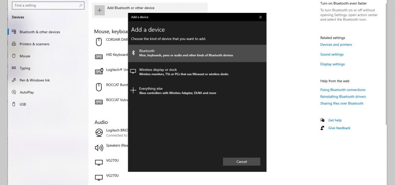Click the plus icon for Add Bluetooth device
Image resolution: width=395 pixels, height=185 pixels.
100,10
